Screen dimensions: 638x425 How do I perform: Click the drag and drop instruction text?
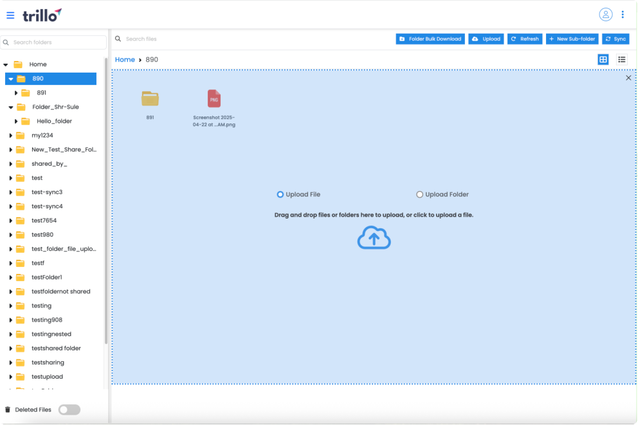tap(374, 215)
